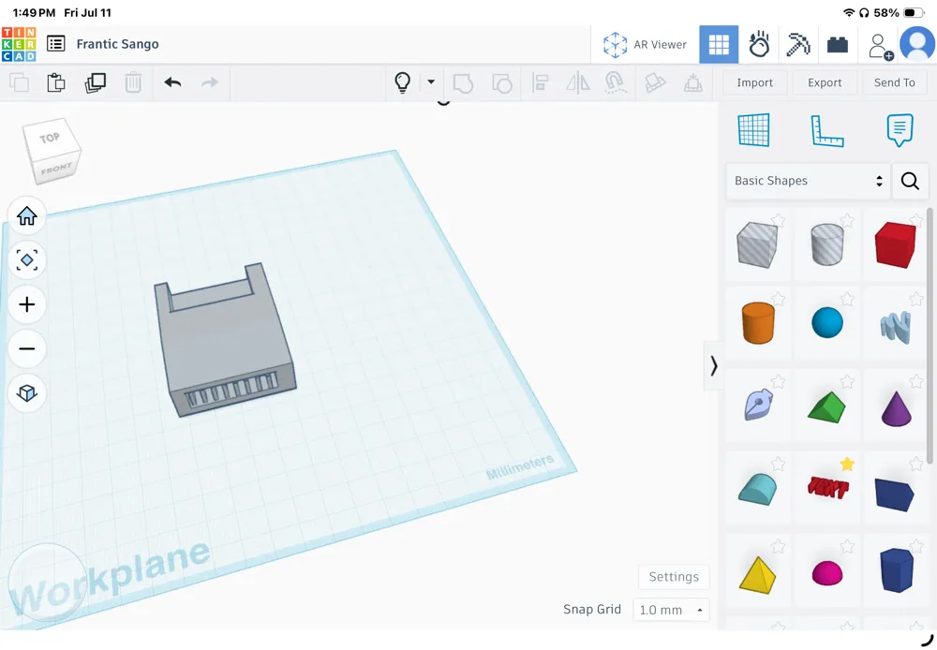Toggle show all with lightbulb icon
This screenshot has width=937, height=650.
[403, 82]
